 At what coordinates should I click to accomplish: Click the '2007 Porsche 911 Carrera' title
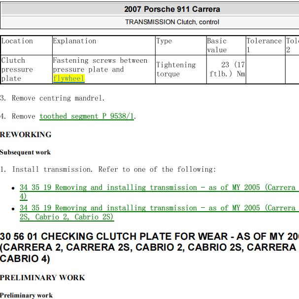172,9
